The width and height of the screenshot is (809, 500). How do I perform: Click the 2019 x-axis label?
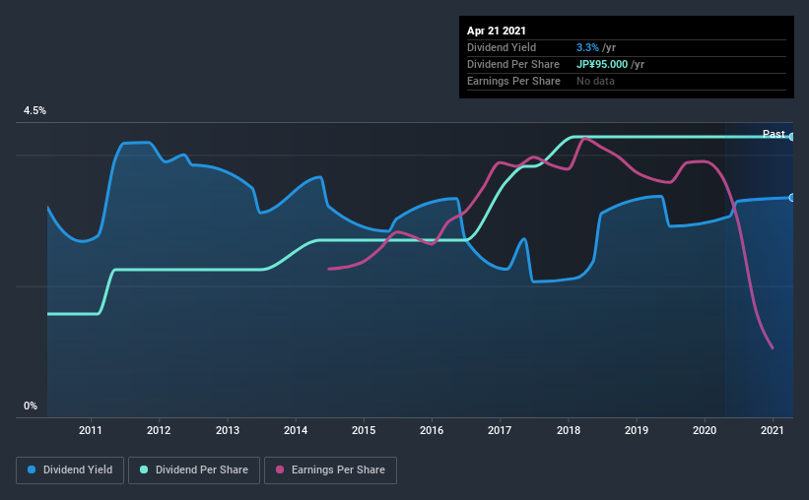pos(637,430)
